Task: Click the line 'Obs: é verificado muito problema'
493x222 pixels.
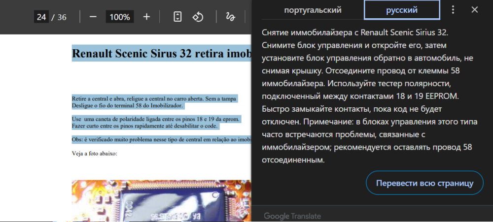Action: (162, 140)
